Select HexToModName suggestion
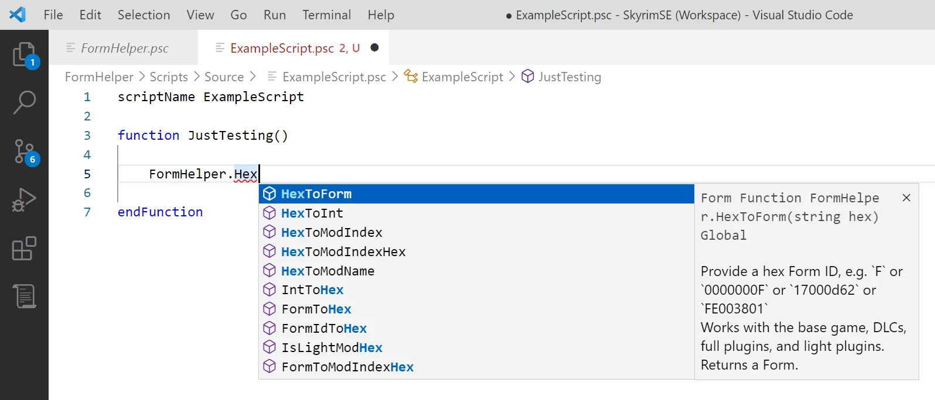935x400 pixels. click(476, 271)
